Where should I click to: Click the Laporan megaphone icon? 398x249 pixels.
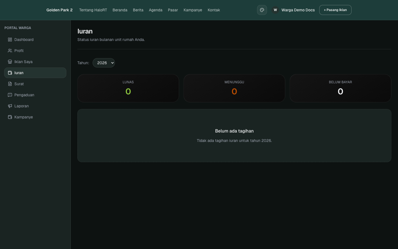point(10,106)
